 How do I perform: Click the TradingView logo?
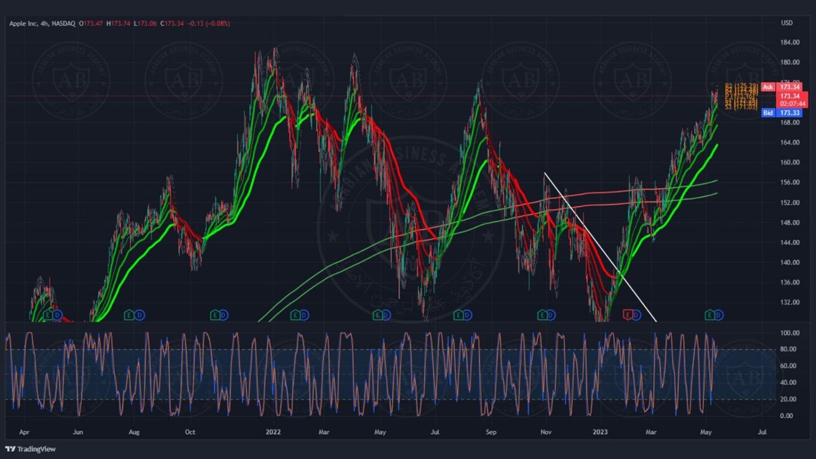(x=30, y=449)
